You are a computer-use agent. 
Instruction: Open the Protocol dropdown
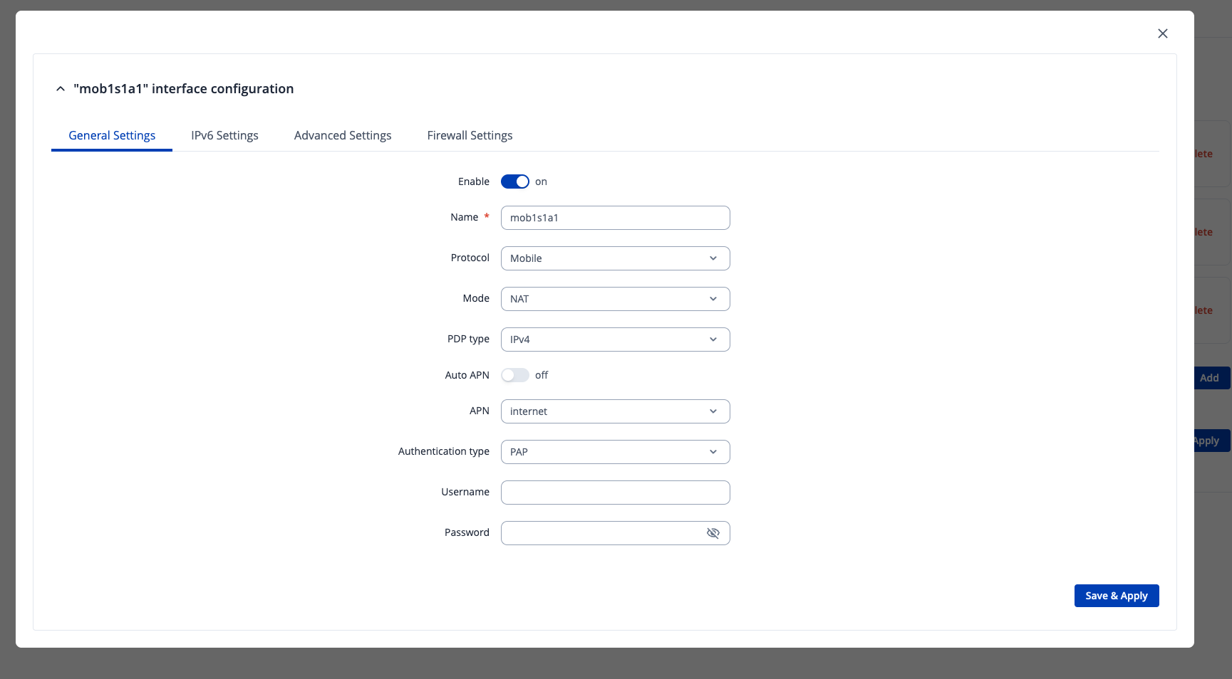click(x=615, y=258)
